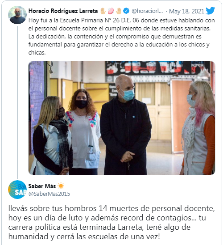The height and width of the screenshot is (245, 223).
Task: Click the blue verified badge
Action: [126, 11]
